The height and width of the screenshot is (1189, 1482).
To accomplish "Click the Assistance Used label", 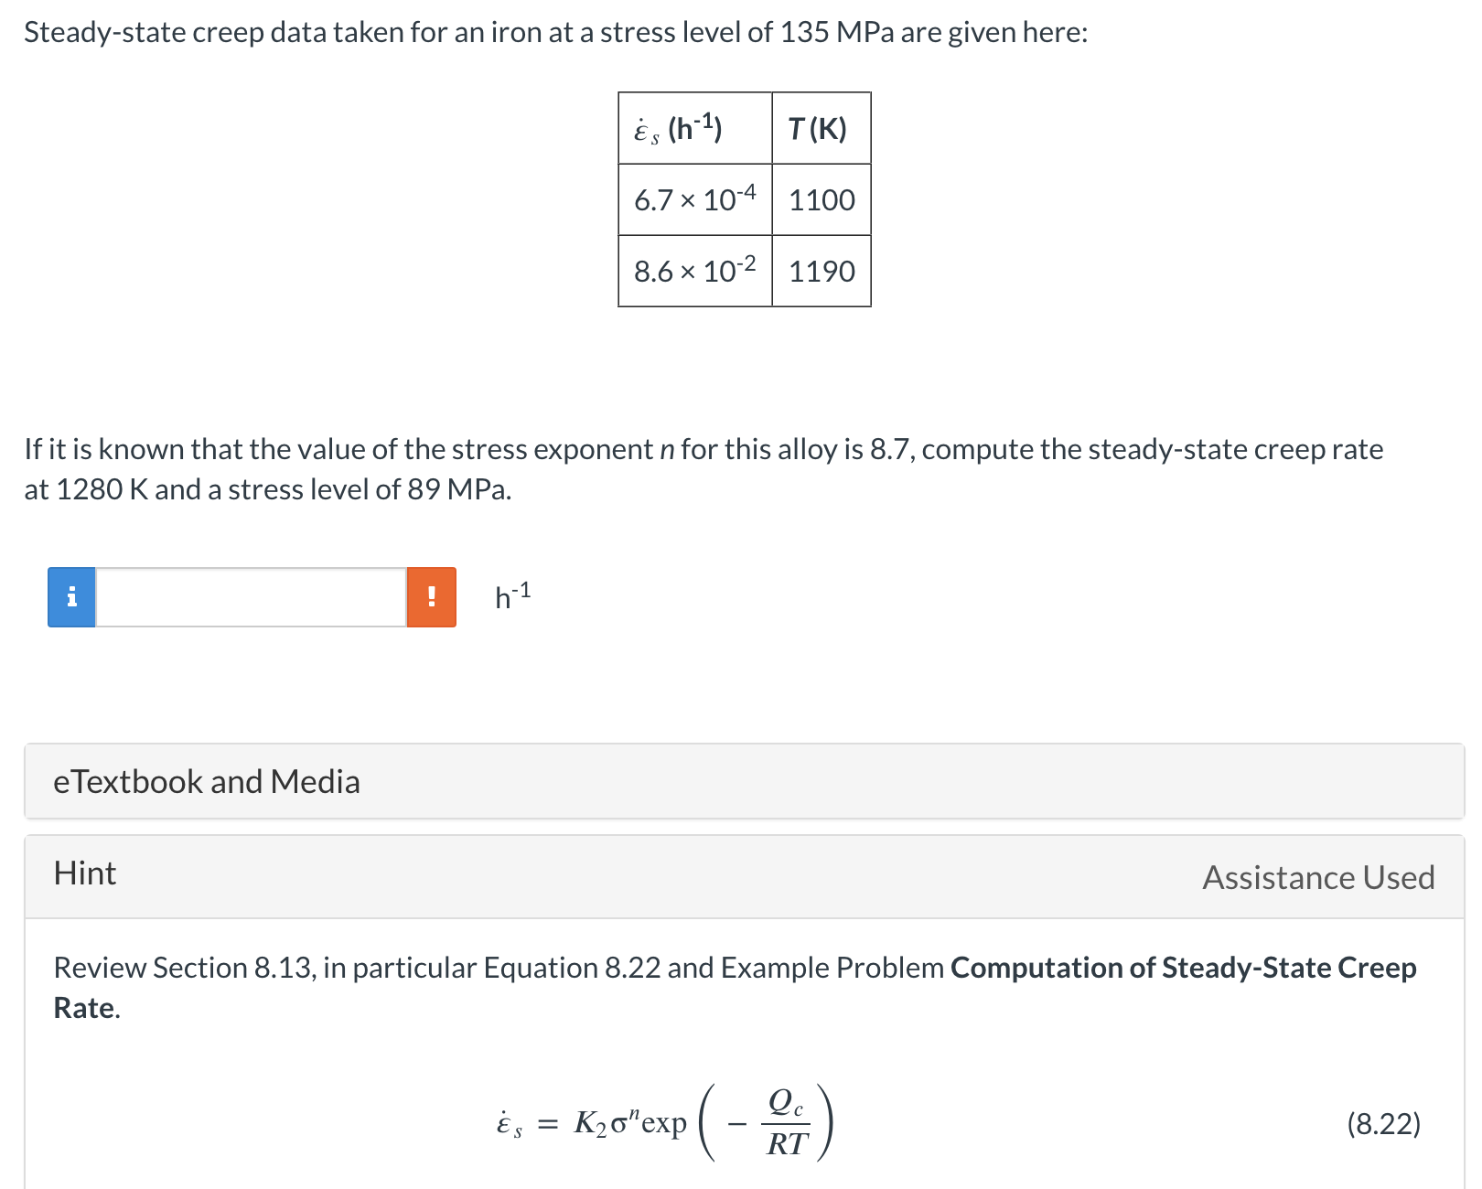I will 1317,878.
